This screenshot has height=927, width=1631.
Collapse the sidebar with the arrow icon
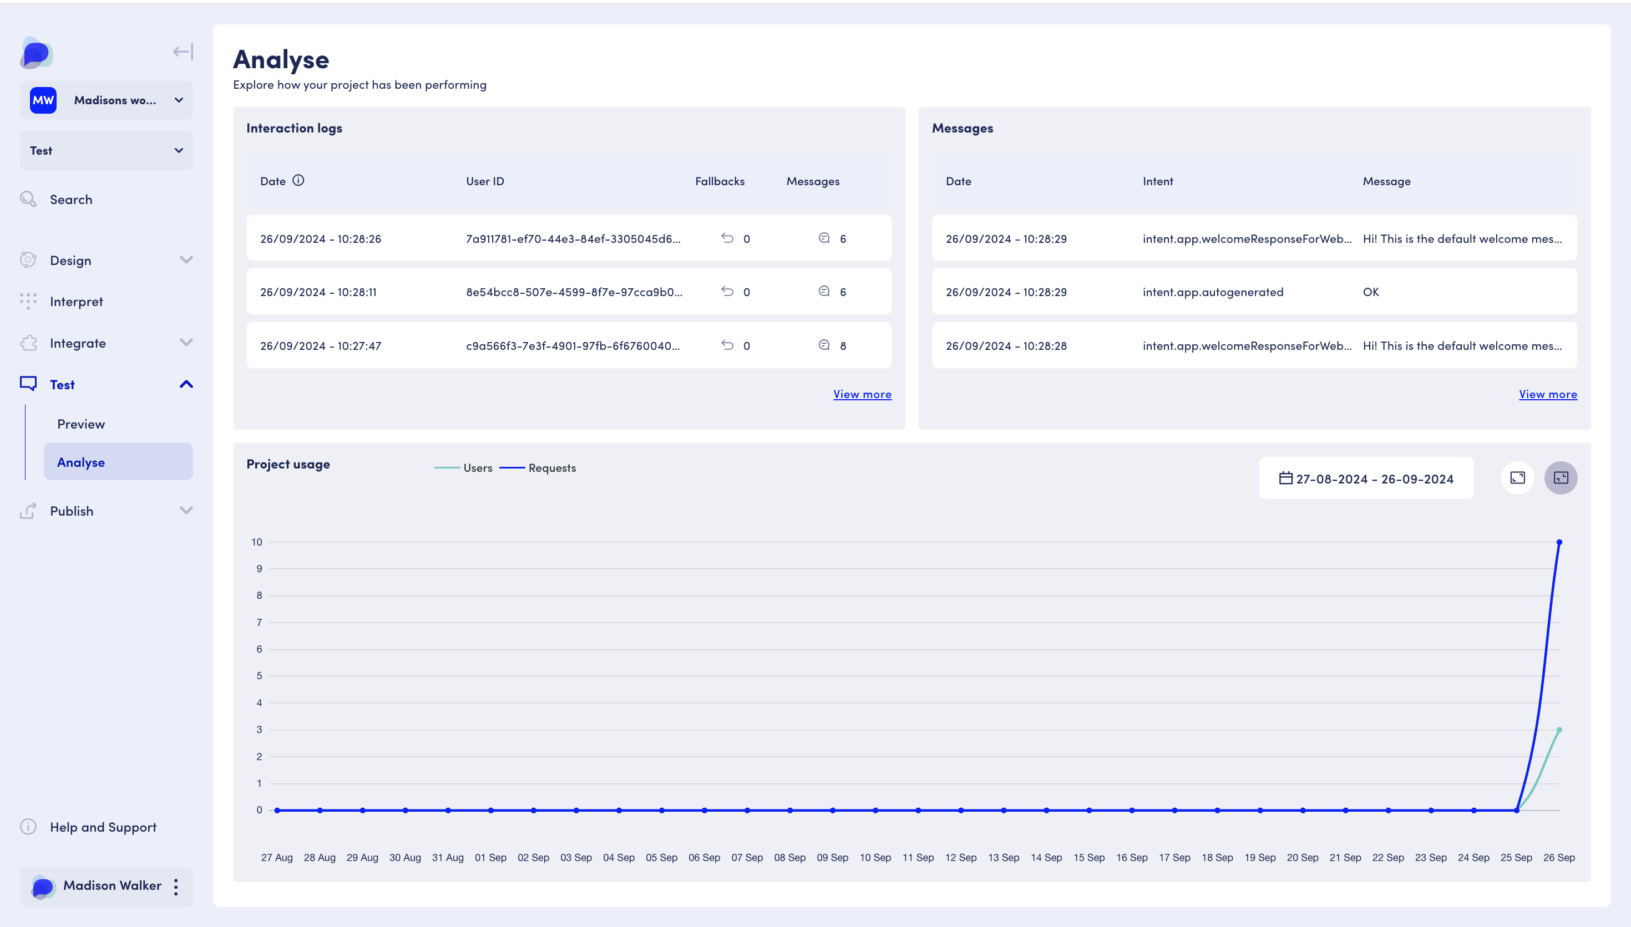pos(183,52)
